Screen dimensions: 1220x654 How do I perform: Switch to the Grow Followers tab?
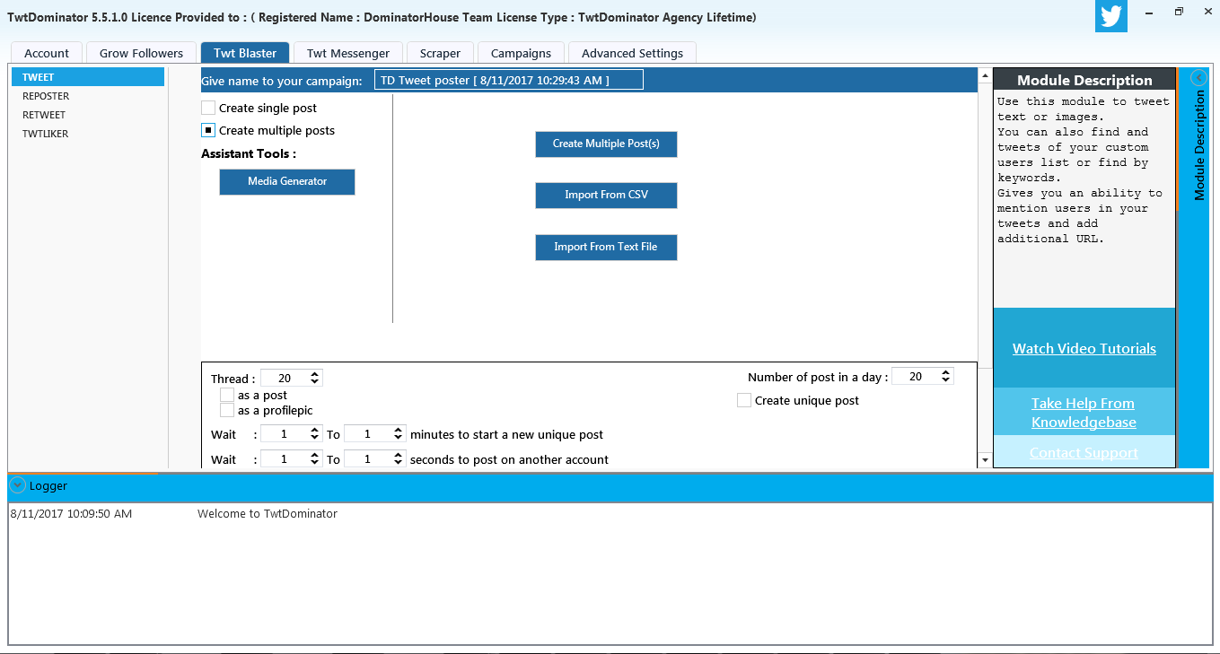(141, 53)
